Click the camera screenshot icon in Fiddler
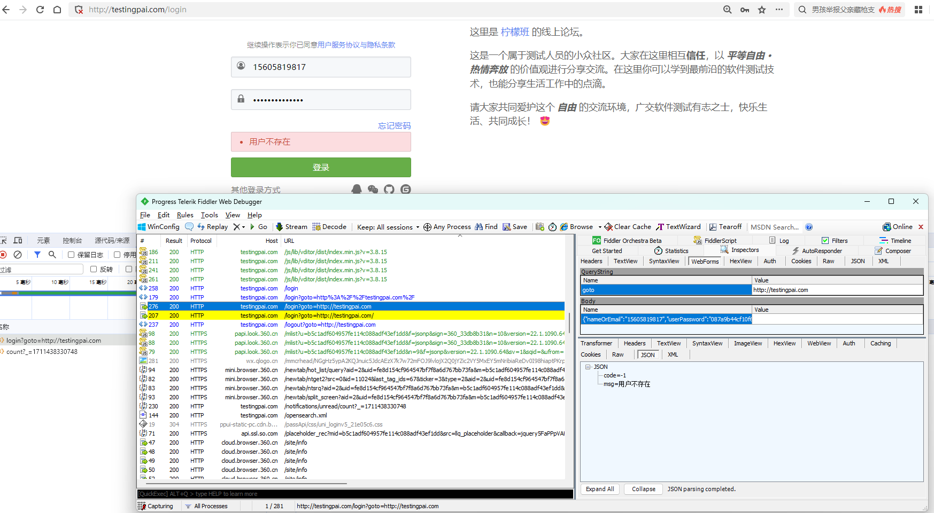934x513 pixels. [540, 227]
